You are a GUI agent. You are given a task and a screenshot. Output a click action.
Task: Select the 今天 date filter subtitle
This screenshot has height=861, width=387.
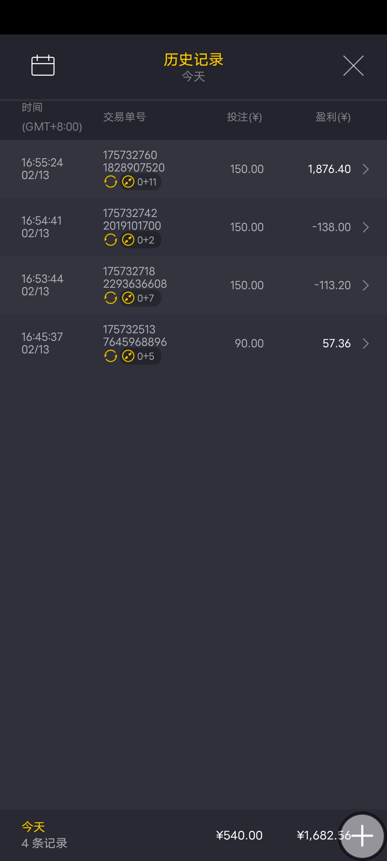[193, 76]
